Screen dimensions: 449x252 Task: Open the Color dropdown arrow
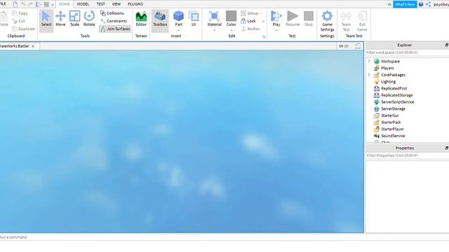[x=231, y=30]
